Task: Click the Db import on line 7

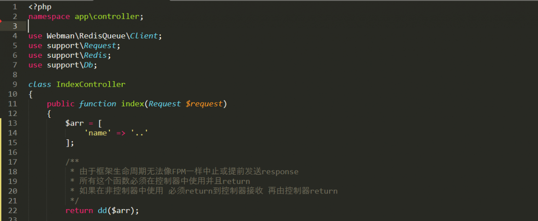Action: click(x=89, y=65)
